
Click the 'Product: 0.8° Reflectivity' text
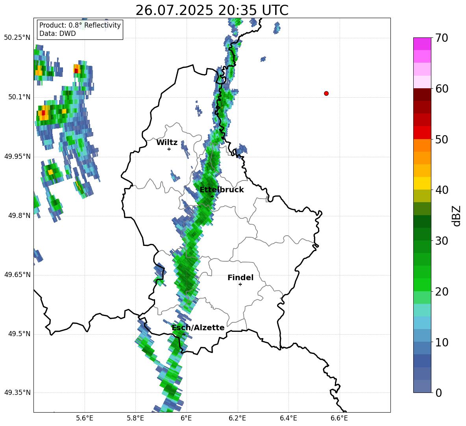(x=80, y=25)
